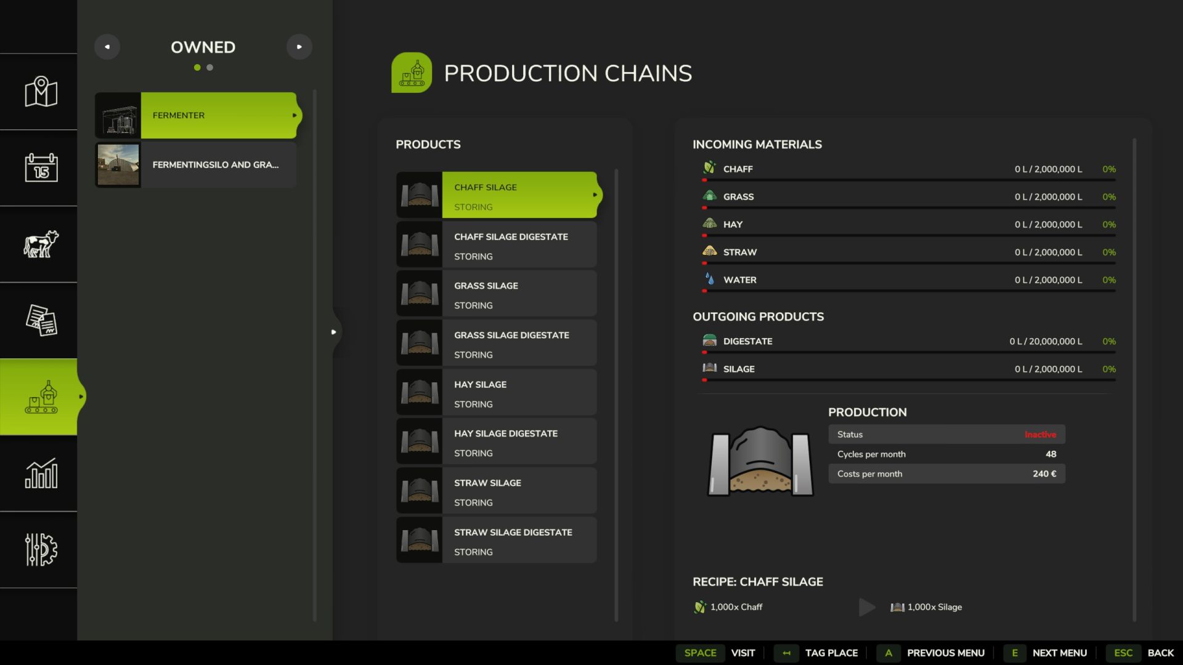
Task: Select Fermenter production point
Action: point(218,115)
